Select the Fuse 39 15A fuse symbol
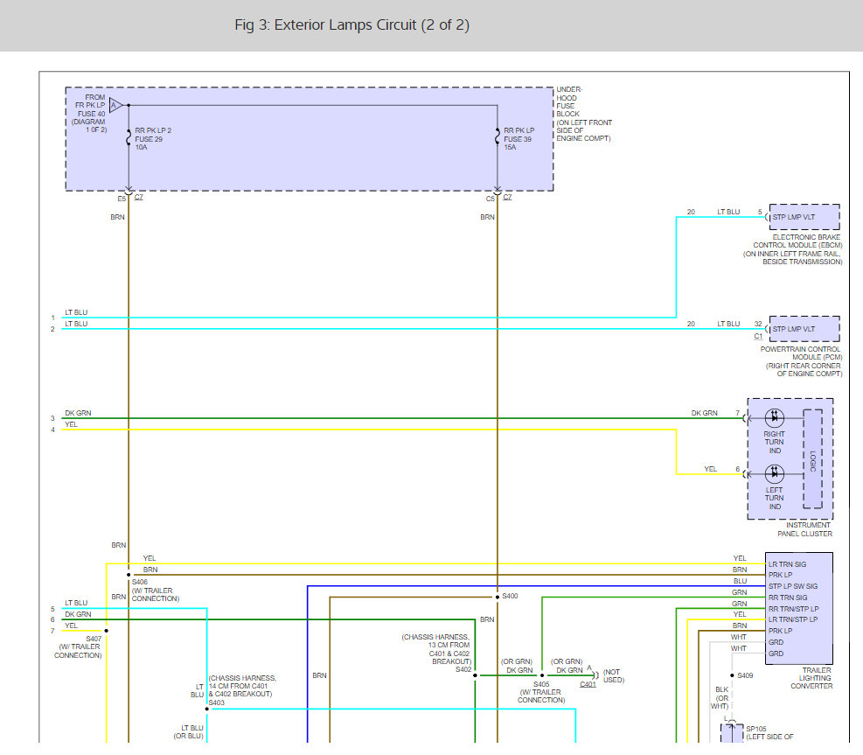 [498, 136]
